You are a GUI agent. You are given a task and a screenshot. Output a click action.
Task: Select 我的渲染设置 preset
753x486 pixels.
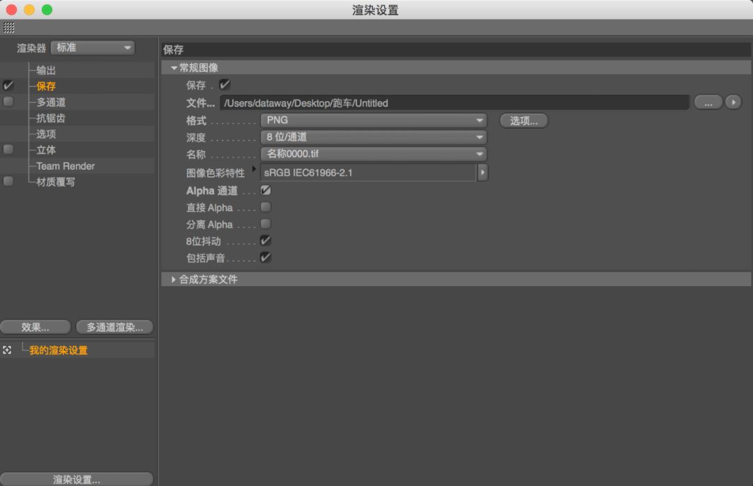59,350
